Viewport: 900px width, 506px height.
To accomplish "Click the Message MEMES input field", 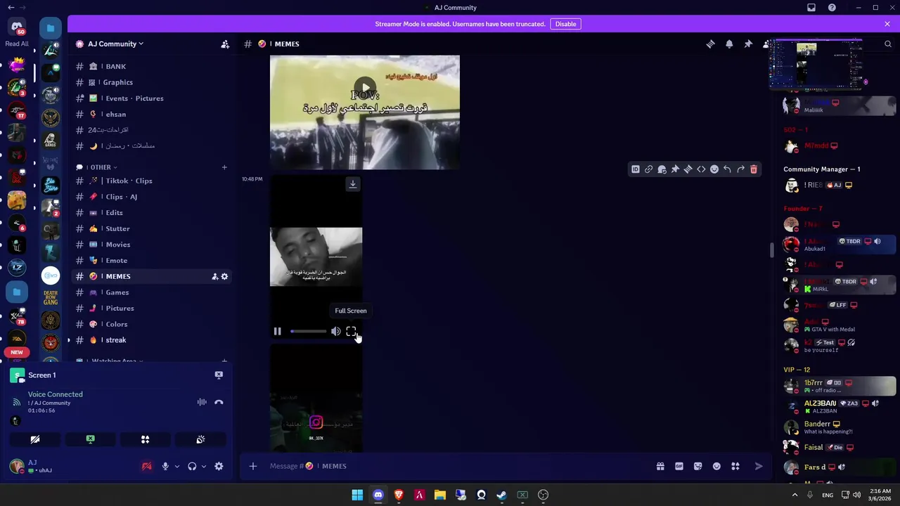I will [457, 466].
